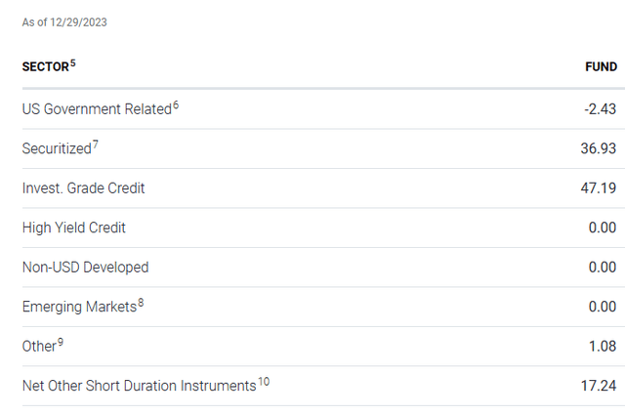The image size is (625, 415).
Task: Open footnote 8 next to Emerging Markets
Action: 141,303
